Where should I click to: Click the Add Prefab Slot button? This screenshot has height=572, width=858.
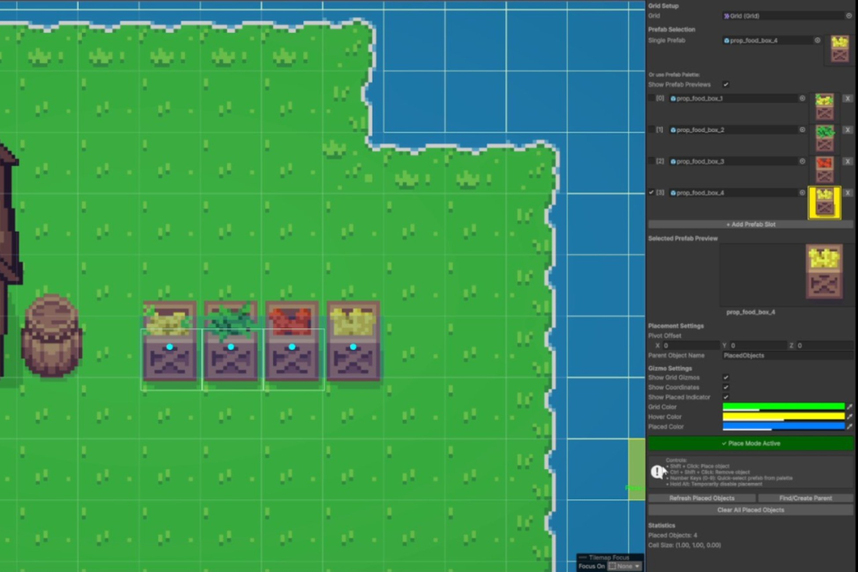coord(750,224)
